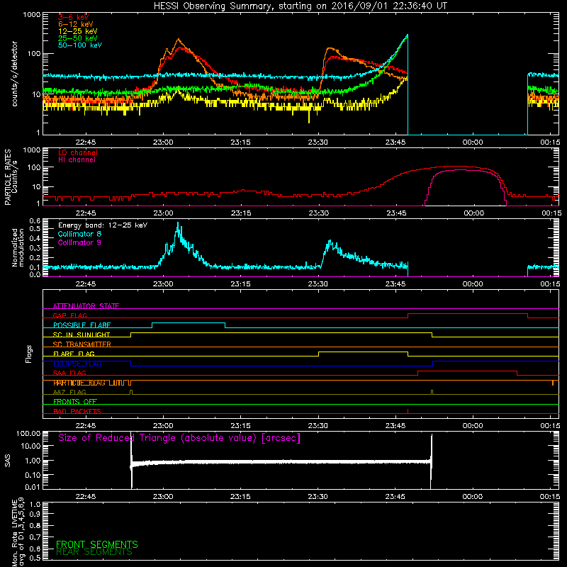Select the '25-50 keV' legend entry
Screen dimensions: 567x567
[x=78, y=38]
